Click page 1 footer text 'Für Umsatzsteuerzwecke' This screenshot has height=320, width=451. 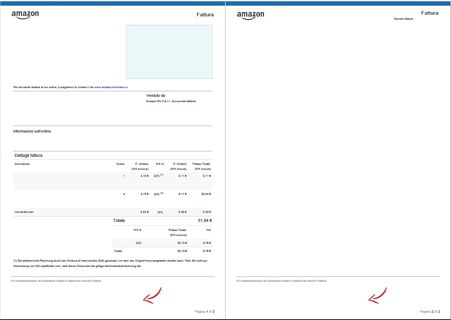[56, 281]
